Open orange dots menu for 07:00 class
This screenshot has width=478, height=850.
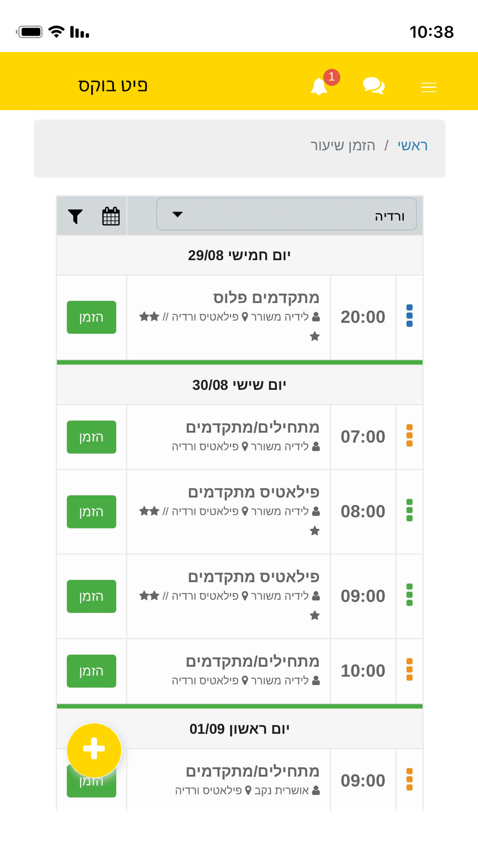point(409,436)
